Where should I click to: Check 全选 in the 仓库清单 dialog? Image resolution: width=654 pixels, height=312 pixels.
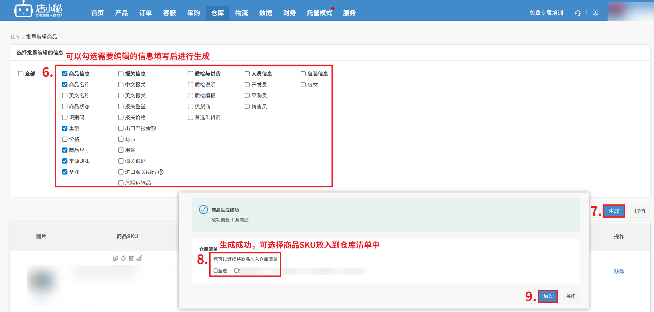click(216, 270)
